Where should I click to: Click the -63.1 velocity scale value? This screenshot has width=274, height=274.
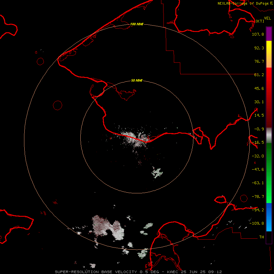pos(258,183)
